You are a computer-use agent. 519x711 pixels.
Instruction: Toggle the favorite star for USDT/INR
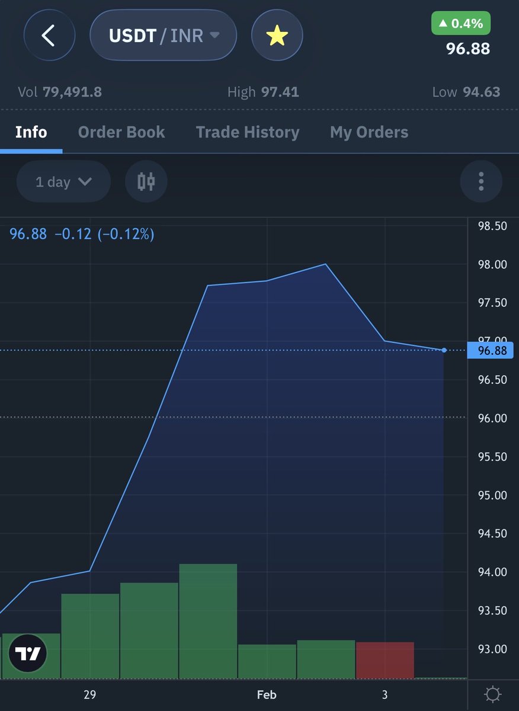277,36
